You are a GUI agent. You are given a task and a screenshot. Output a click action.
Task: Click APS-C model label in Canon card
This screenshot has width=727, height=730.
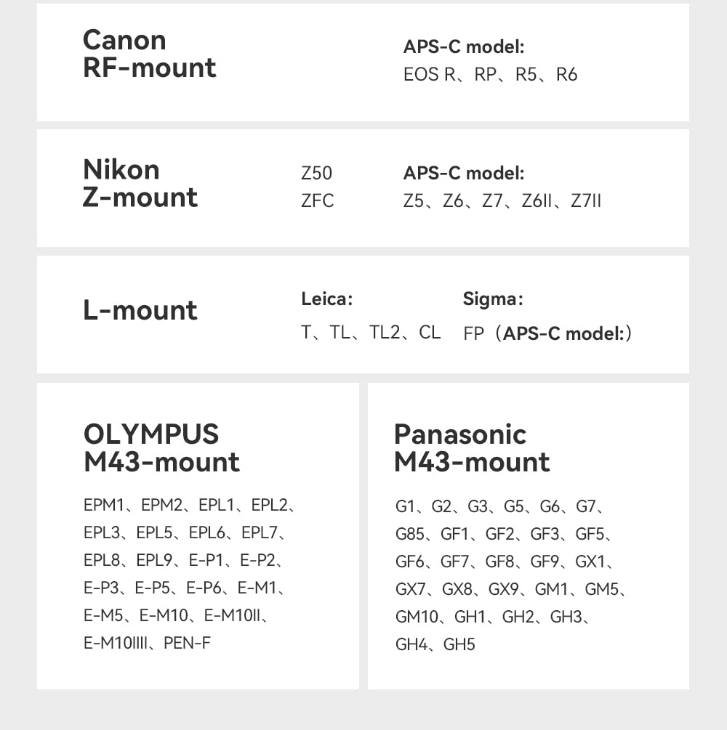tap(464, 47)
